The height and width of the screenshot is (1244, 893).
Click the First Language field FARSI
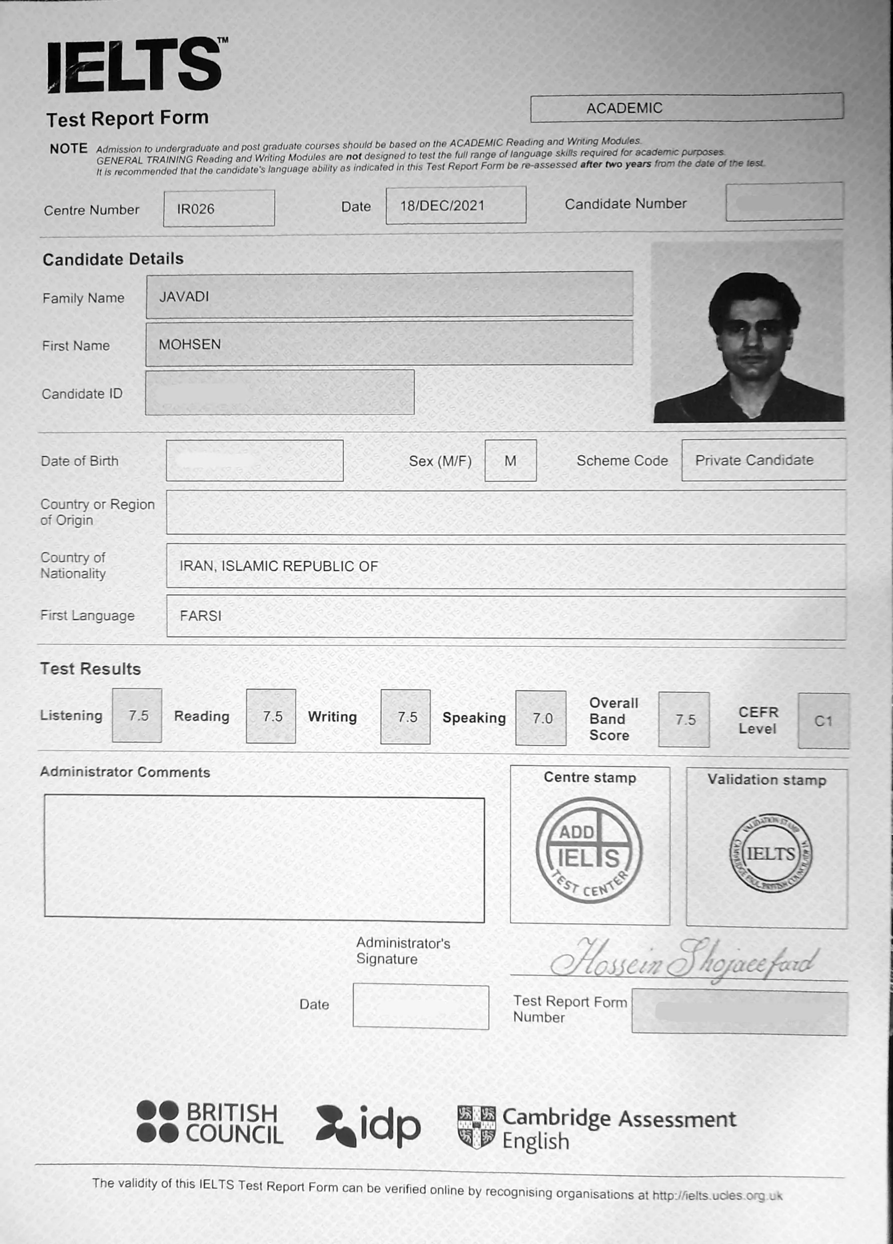coord(506,617)
